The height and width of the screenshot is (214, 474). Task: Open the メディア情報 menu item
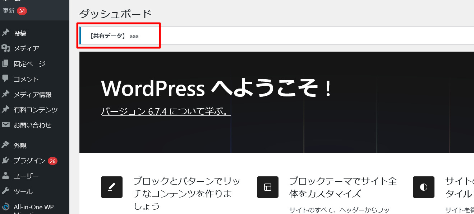click(x=33, y=95)
